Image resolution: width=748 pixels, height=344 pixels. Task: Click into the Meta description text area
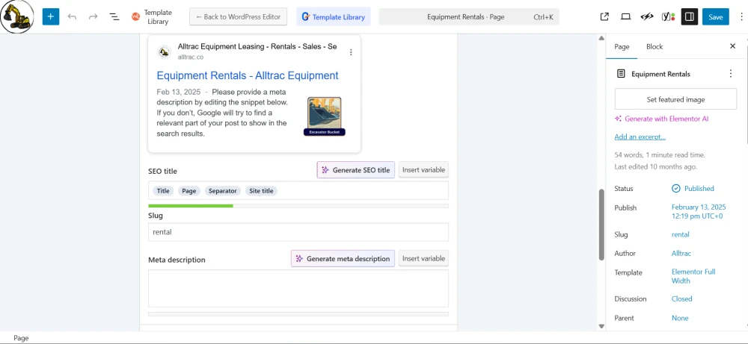coord(298,288)
